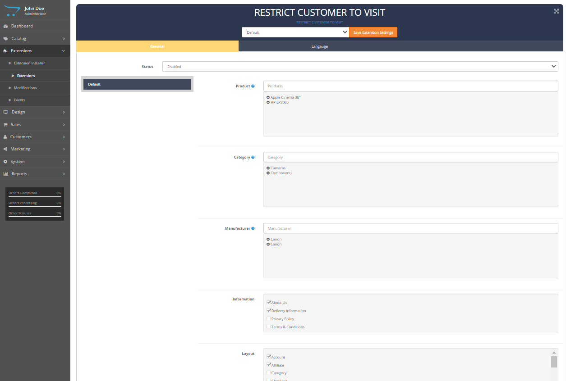
Task: Go to Dashboard menu item
Action: tap(35, 26)
